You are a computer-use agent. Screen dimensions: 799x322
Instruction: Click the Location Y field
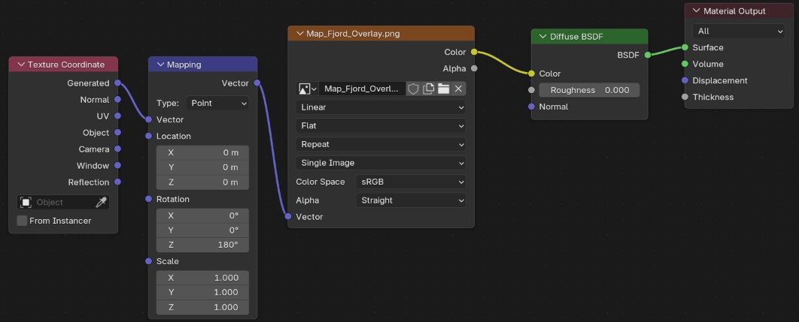203,167
